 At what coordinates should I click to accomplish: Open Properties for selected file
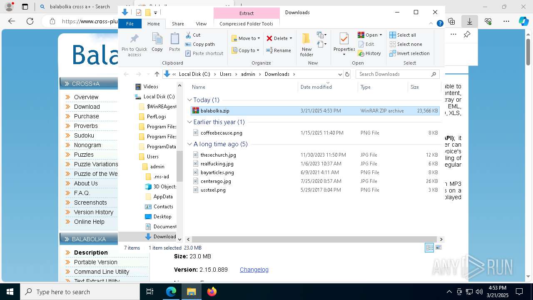click(x=344, y=45)
